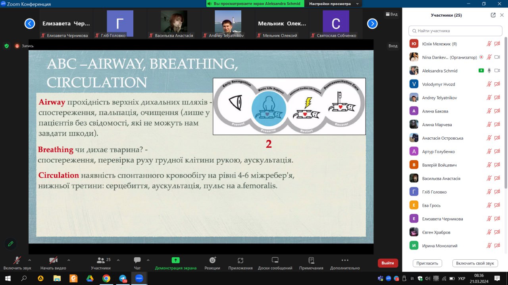Expand the video options arrow beside the camera
508x285 pixels.
(69, 260)
